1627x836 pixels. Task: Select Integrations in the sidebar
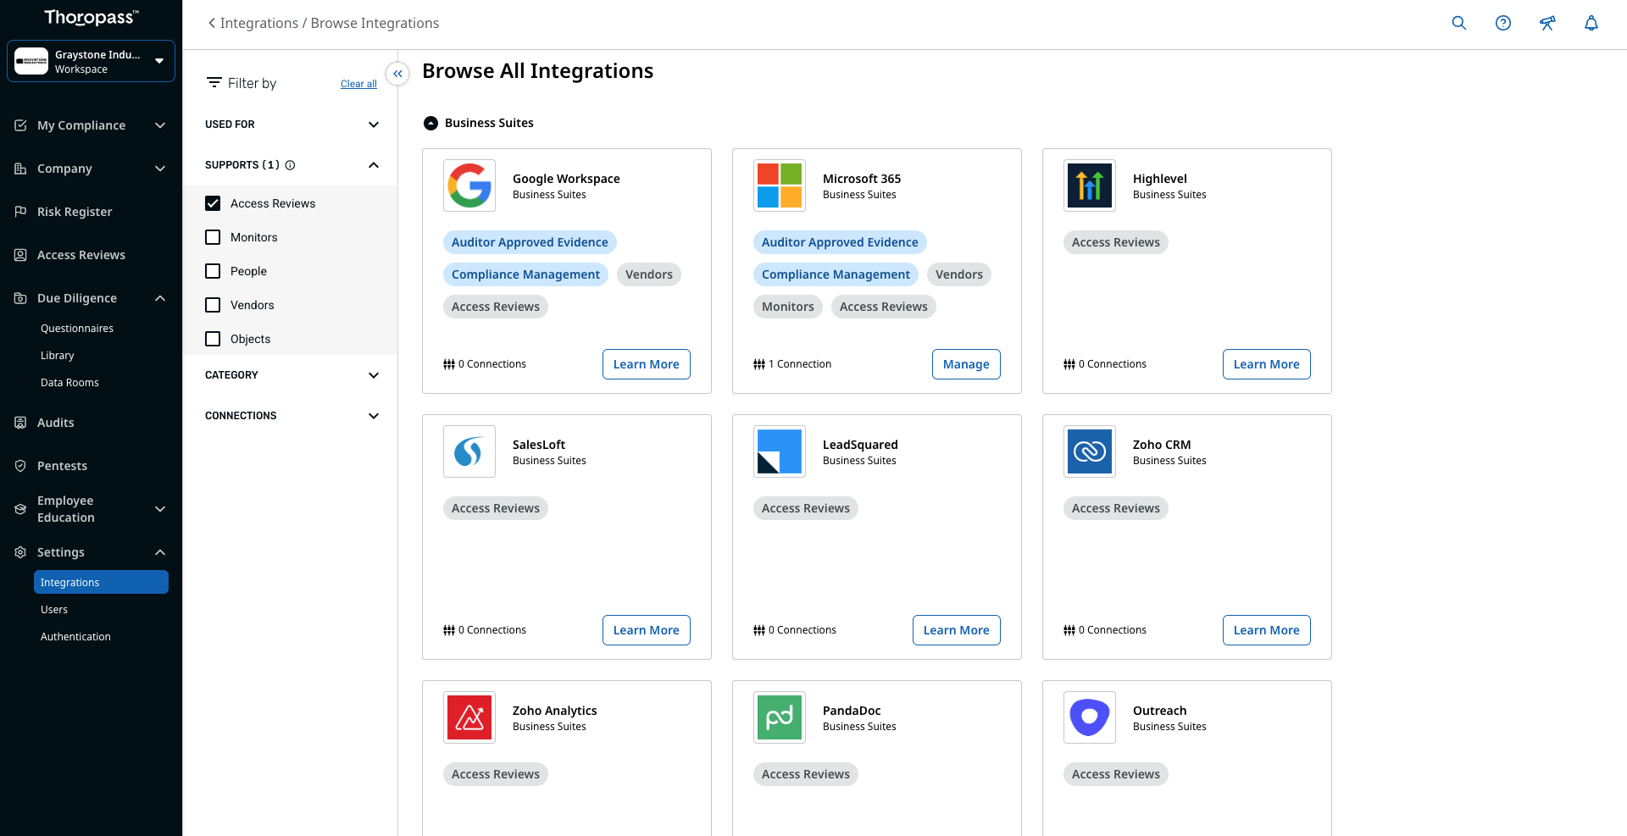[101, 582]
